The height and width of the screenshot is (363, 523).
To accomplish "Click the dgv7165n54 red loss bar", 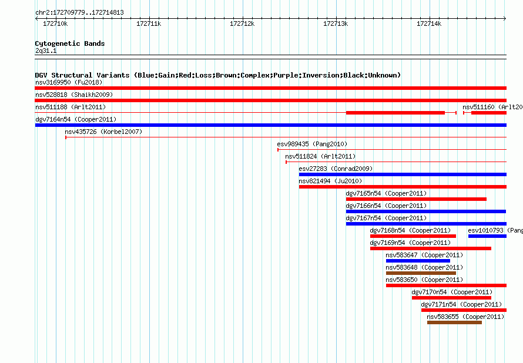I will [x=416, y=199].
